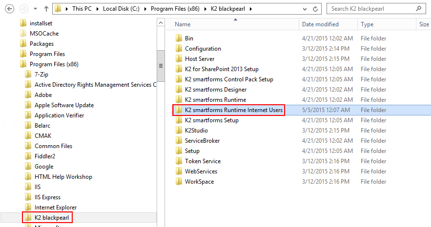Sort files by Type column header
Image resolution: width=431 pixels, height=227 pixels.
point(367,24)
